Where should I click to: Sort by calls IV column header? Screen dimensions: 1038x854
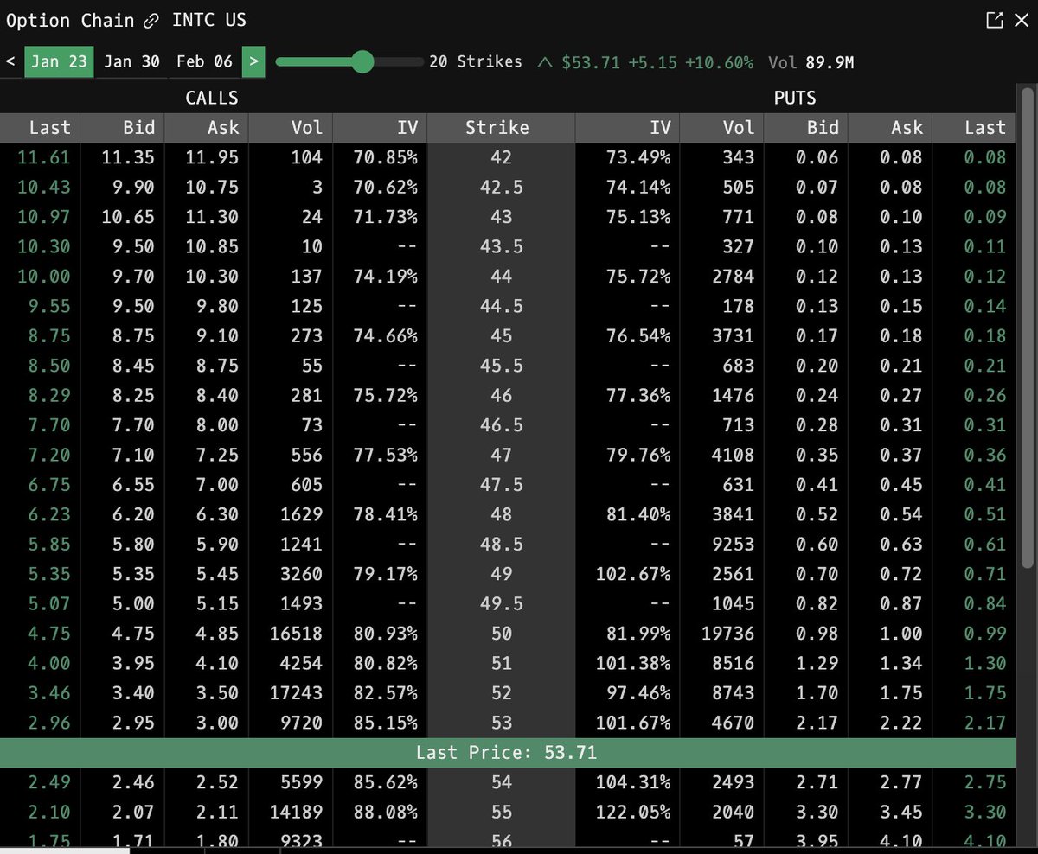click(380, 128)
